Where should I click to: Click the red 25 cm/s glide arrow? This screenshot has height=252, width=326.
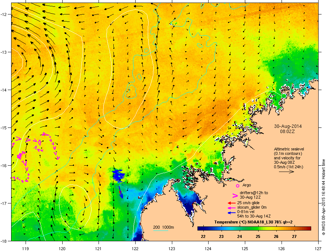click(x=232, y=203)
